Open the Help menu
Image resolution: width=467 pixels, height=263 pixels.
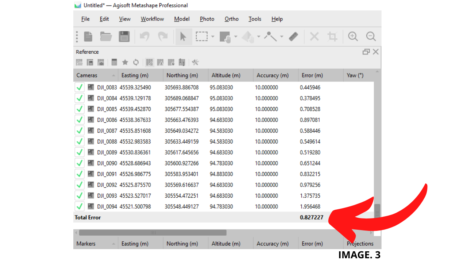tap(277, 19)
